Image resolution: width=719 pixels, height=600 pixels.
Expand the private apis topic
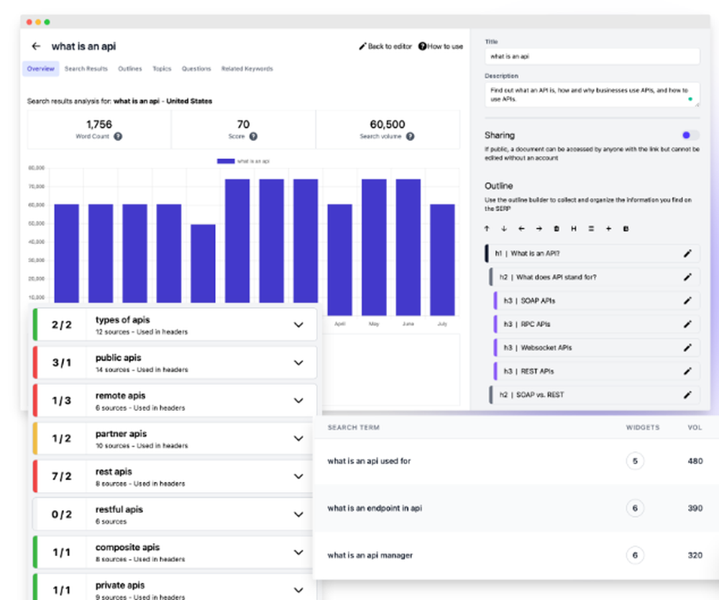[298, 590]
